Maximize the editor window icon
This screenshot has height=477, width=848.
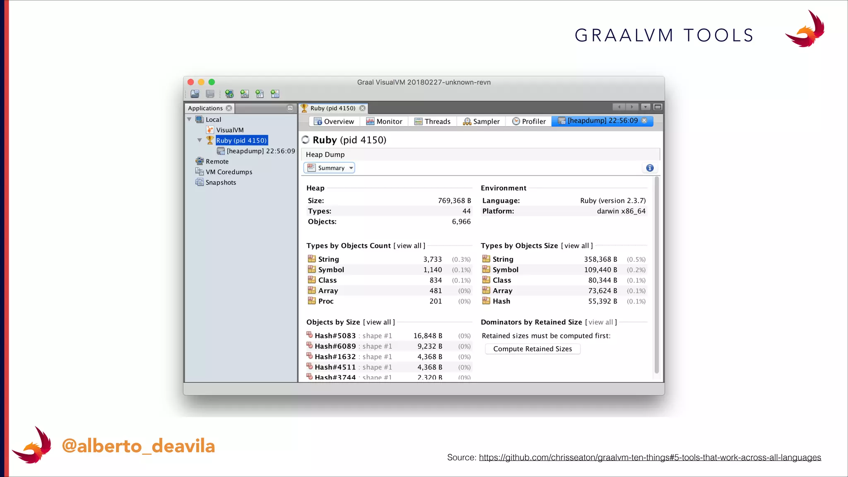tap(658, 107)
